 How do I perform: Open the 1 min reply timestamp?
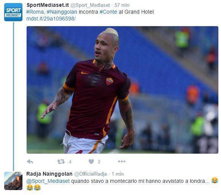coord(118,174)
